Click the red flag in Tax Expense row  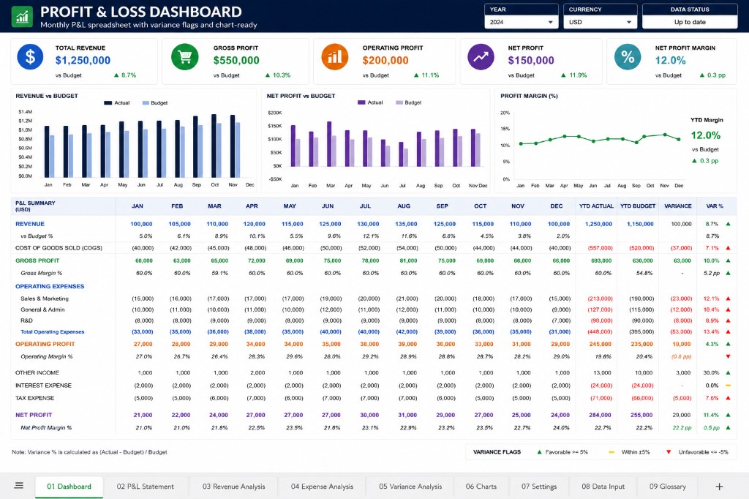coord(728,398)
